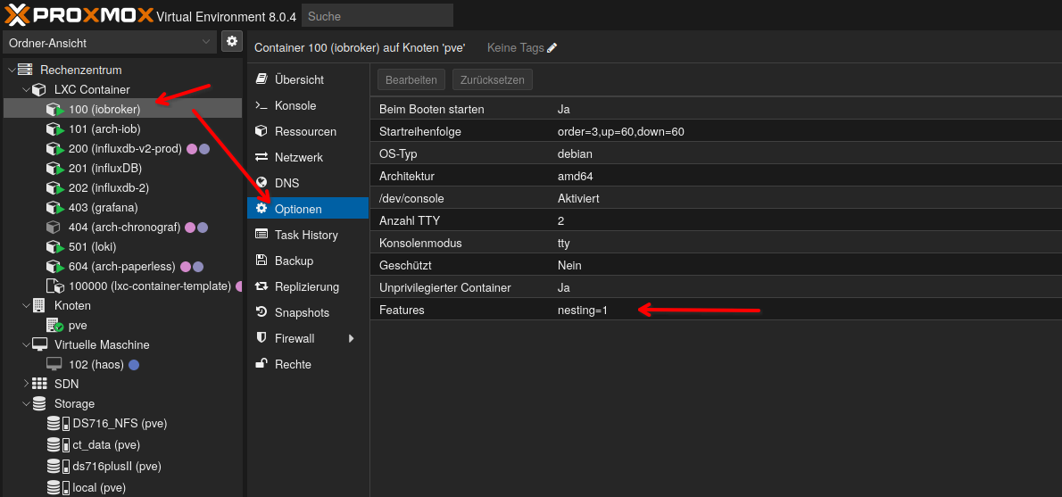Select container 501 (loki)

(122, 246)
